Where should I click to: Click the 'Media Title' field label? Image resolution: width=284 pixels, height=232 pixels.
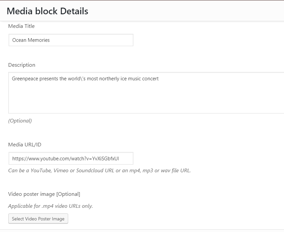click(x=21, y=26)
